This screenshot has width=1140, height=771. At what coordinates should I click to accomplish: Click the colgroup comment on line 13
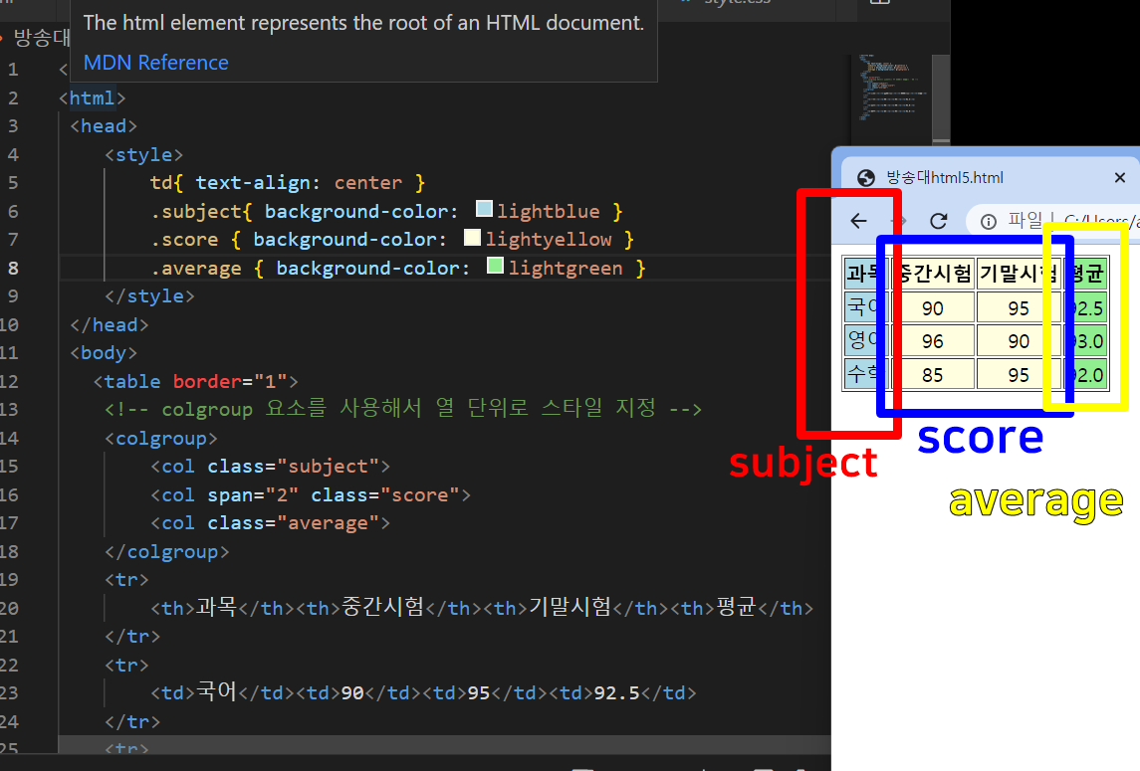pyautogui.click(x=403, y=409)
